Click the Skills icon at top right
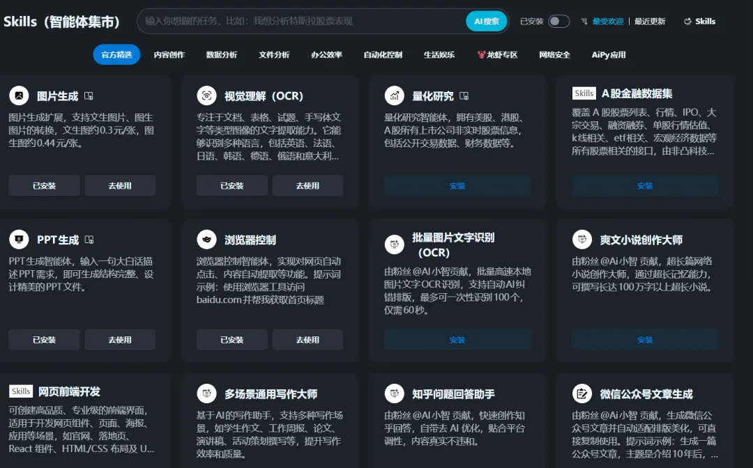This screenshot has height=468, width=753. click(687, 21)
